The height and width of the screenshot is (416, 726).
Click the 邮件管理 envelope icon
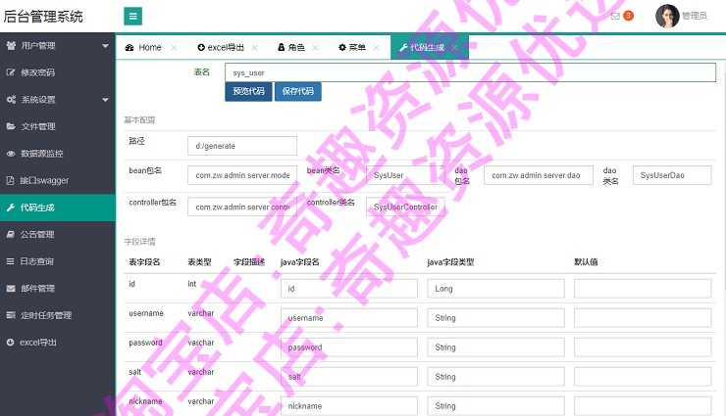pos(11,288)
